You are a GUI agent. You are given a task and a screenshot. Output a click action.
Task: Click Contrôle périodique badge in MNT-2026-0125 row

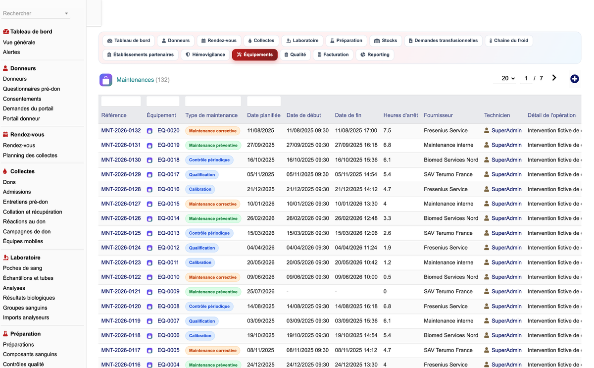point(209,233)
